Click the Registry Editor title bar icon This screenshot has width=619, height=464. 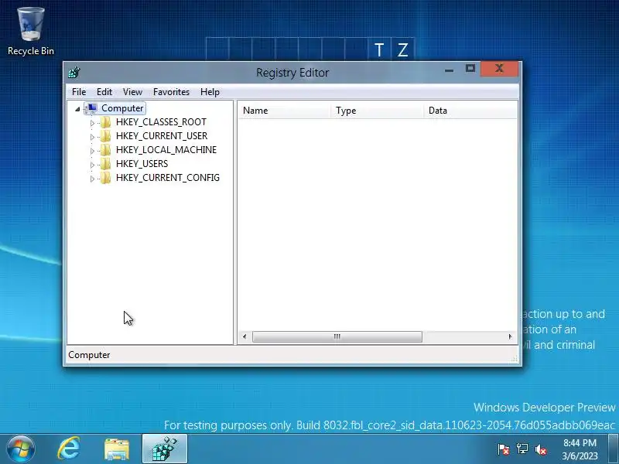74,72
